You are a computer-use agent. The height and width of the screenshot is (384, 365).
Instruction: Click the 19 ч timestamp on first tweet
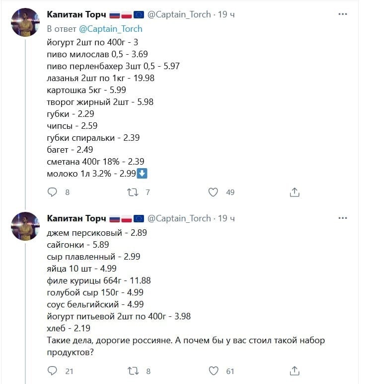(x=226, y=14)
